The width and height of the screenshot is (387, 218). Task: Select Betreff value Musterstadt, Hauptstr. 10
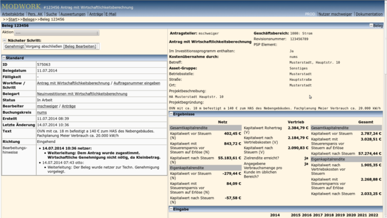click(x=314, y=63)
